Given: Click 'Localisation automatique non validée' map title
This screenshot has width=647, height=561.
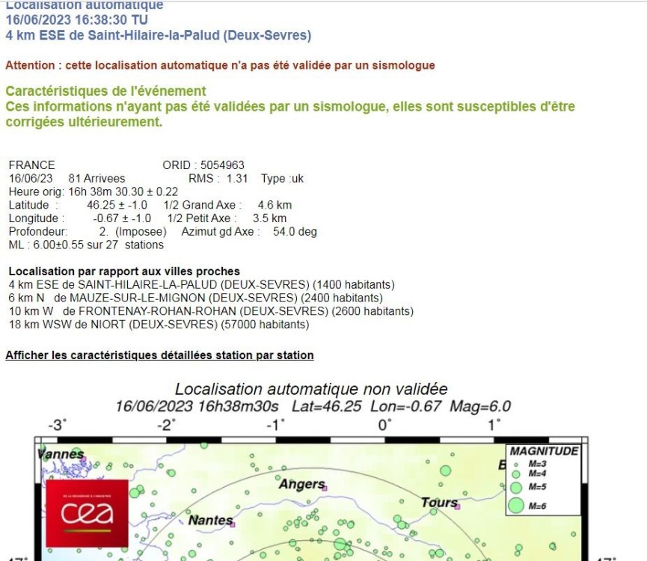Looking at the screenshot, I should pyautogui.click(x=311, y=389).
